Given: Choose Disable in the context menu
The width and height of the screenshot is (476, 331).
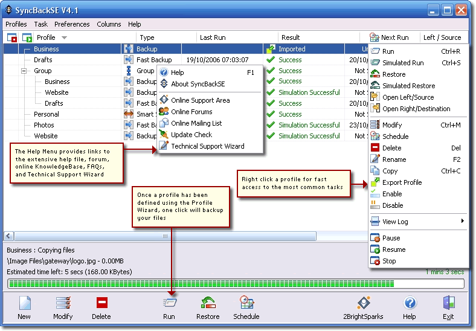Looking at the screenshot, I should tap(393, 205).
